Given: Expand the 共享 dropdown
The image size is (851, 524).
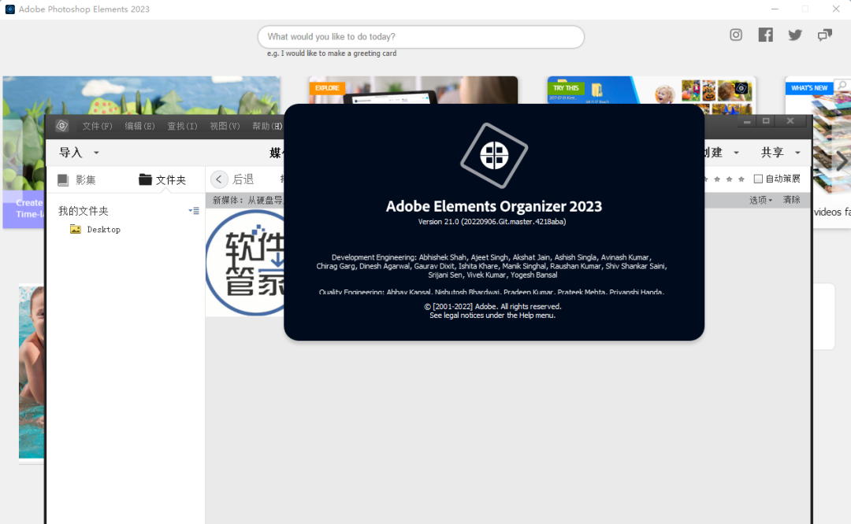Looking at the screenshot, I should click(779, 153).
